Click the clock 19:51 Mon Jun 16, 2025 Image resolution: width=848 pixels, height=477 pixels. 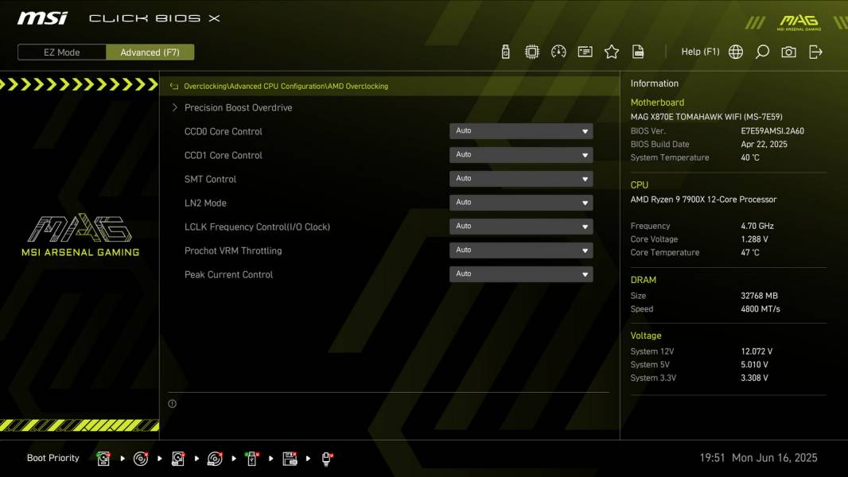[758, 458]
